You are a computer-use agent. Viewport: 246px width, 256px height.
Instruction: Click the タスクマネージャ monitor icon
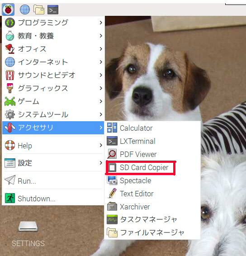[x=112, y=219]
